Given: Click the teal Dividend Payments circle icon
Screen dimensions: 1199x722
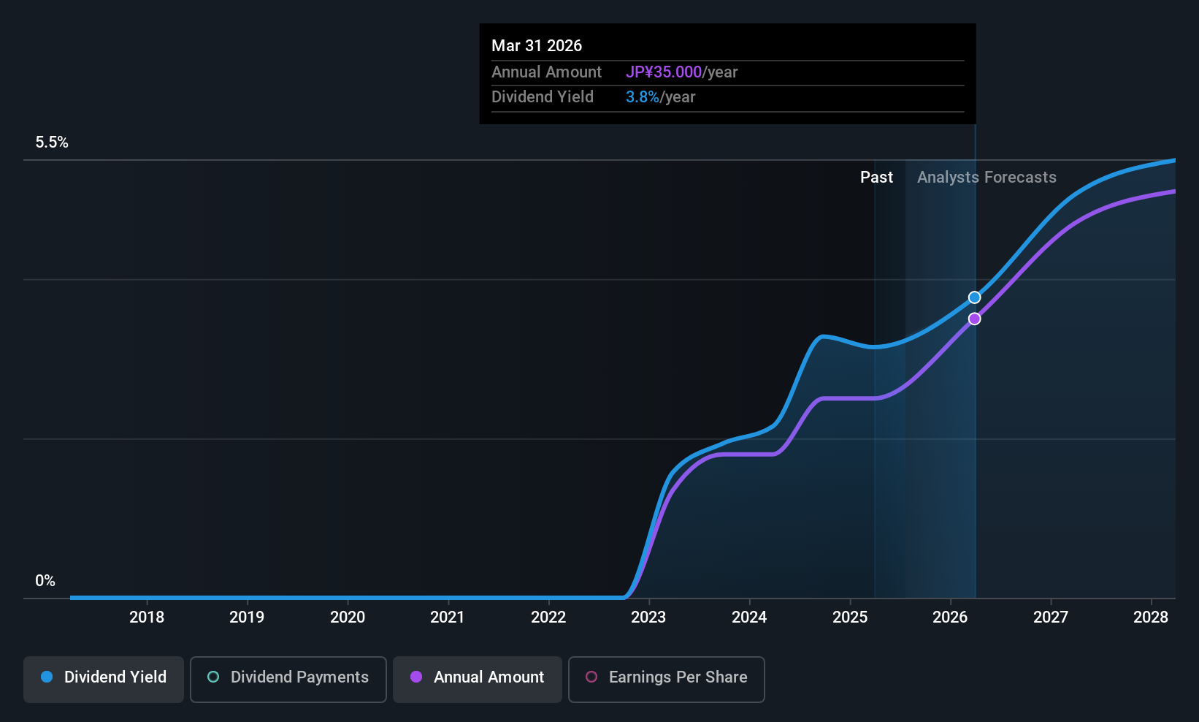Looking at the screenshot, I should pyautogui.click(x=213, y=677).
